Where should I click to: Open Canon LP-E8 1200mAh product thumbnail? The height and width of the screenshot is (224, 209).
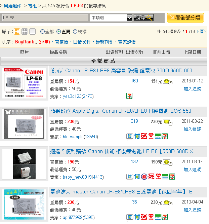24,83
